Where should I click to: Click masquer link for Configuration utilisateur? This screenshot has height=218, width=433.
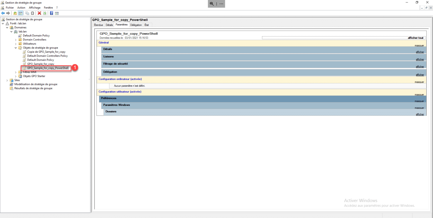(419, 95)
